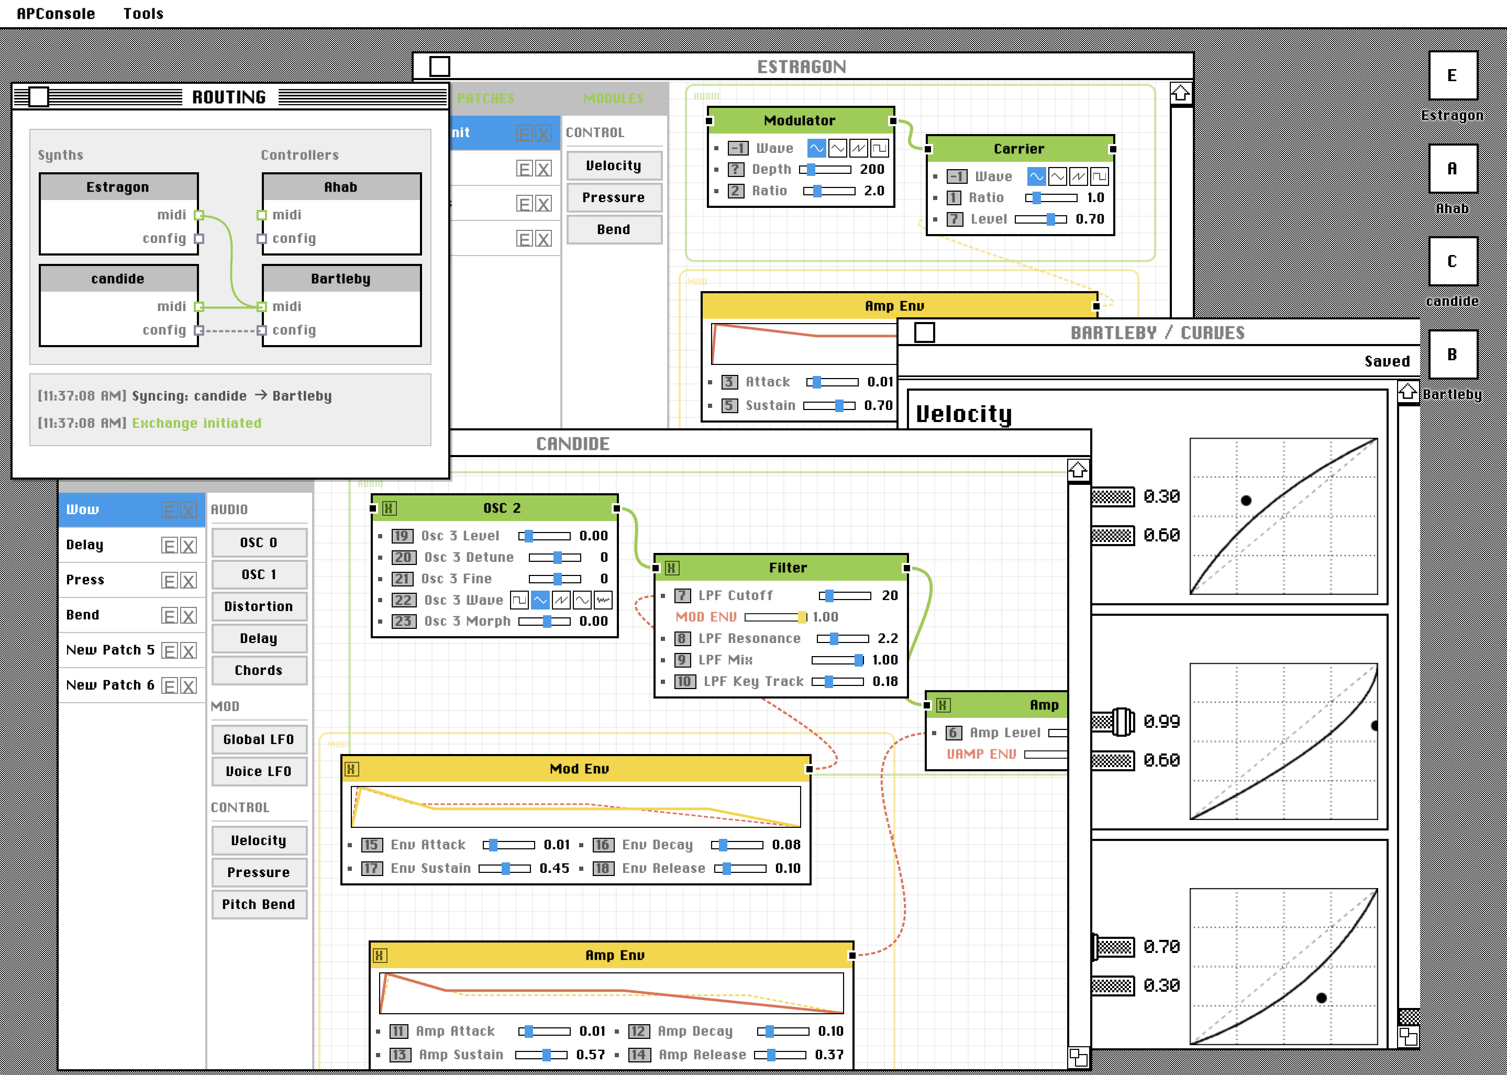Expand New Patch 6 using its E button
Image resolution: width=1507 pixels, height=1075 pixels.
[x=170, y=684]
